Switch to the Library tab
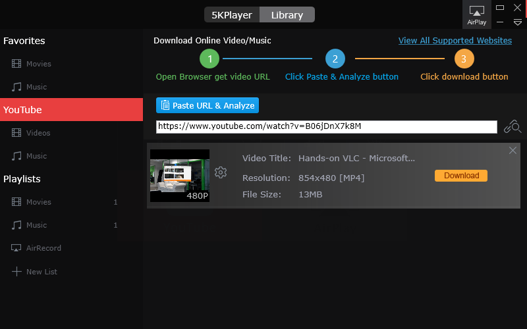527x329 pixels. pyautogui.click(x=287, y=14)
